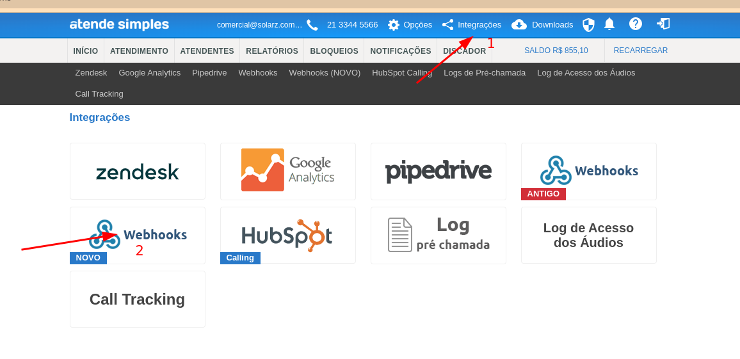Select HubSpot Calling in the submenu
Image resolution: width=740 pixels, height=359 pixels.
coord(402,73)
